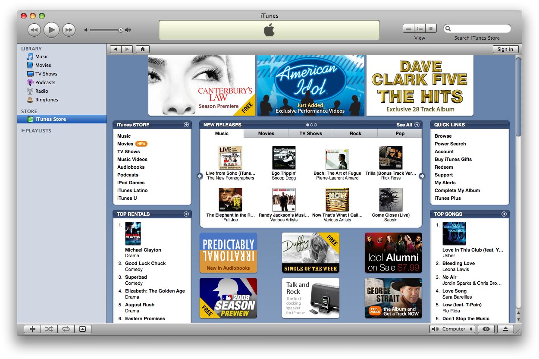Image resolution: width=539 pixels, height=359 pixels.
Task: Open American Idol performance videos banner
Action: [x=310, y=85]
